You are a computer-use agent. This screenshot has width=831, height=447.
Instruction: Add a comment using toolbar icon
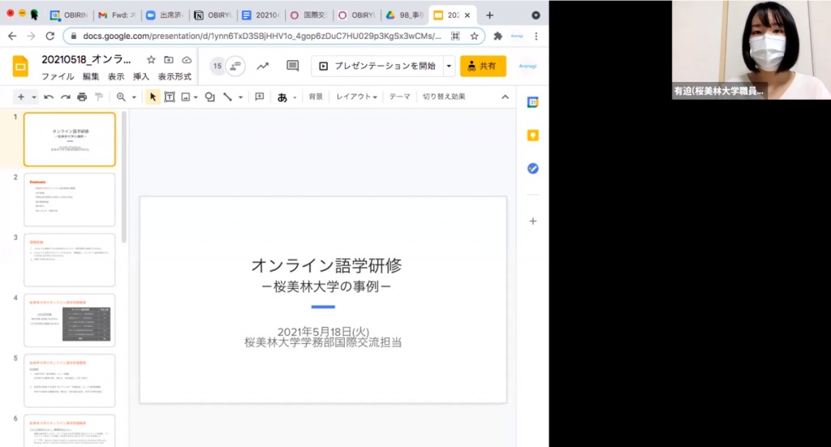(x=260, y=97)
